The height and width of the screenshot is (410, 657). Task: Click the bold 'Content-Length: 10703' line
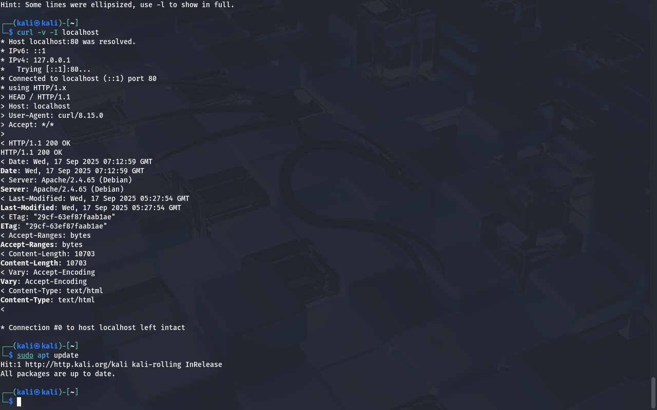click(44, 263)
